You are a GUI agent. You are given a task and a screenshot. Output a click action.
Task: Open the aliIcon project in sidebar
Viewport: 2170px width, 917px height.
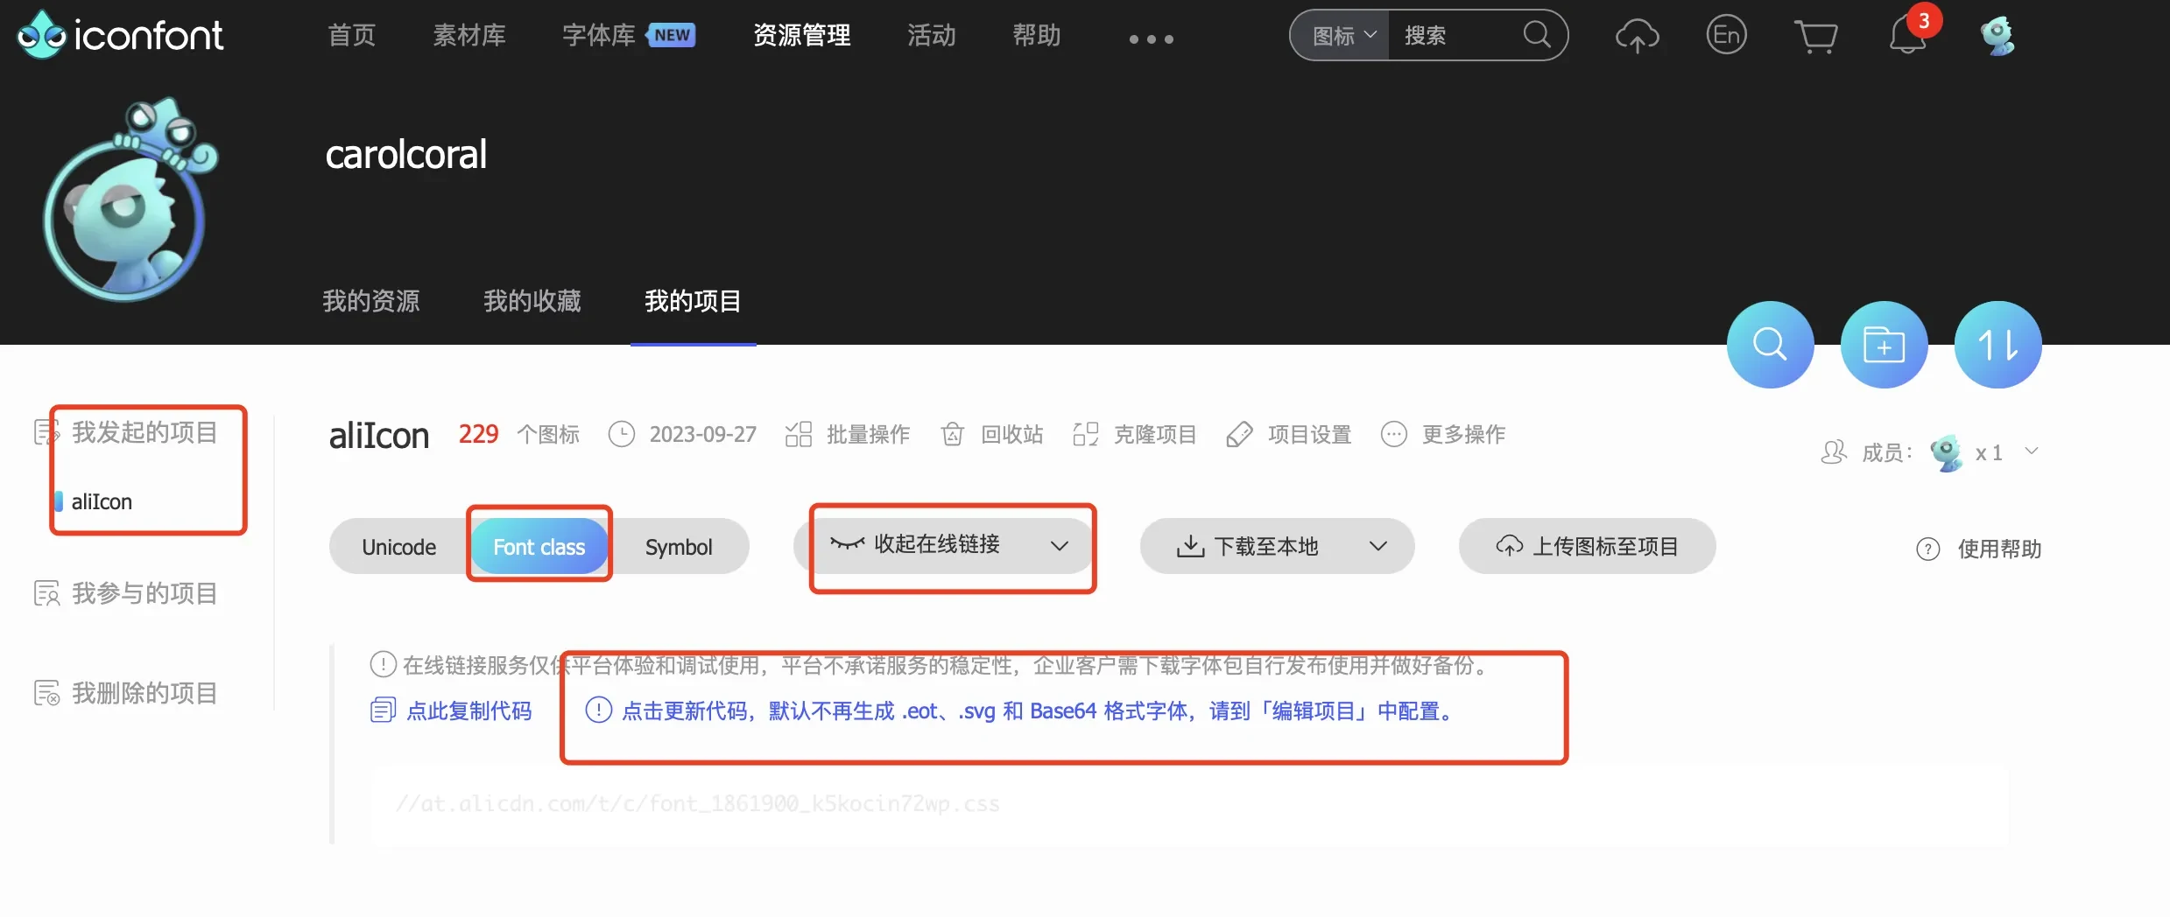(102, 502)
